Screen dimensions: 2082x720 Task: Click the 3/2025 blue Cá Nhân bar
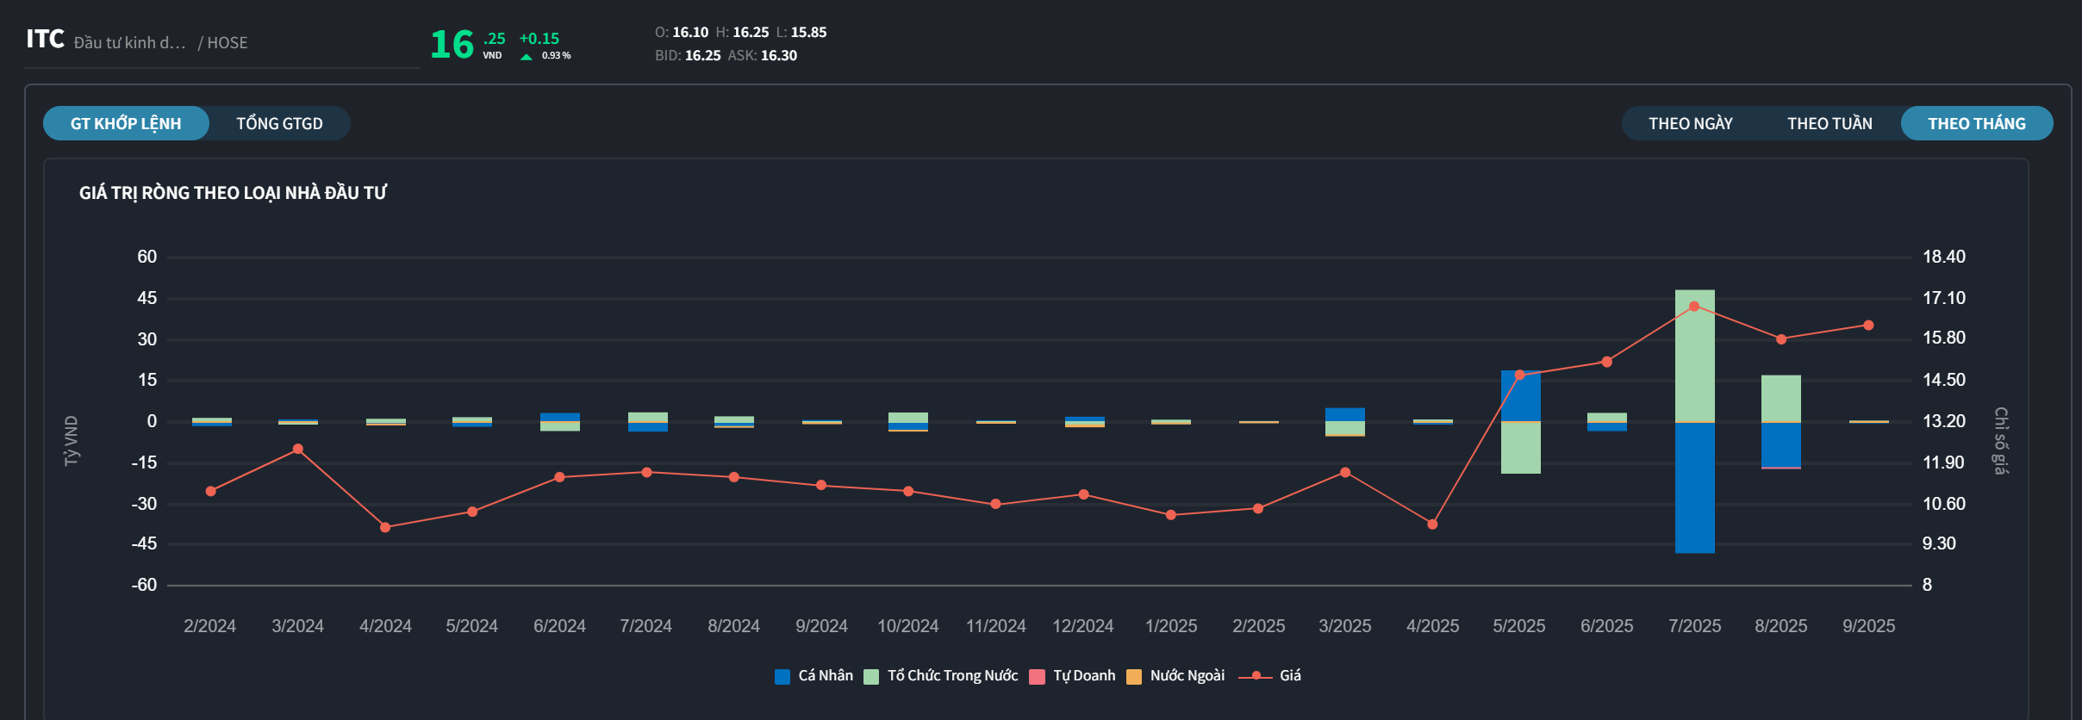1344,414
